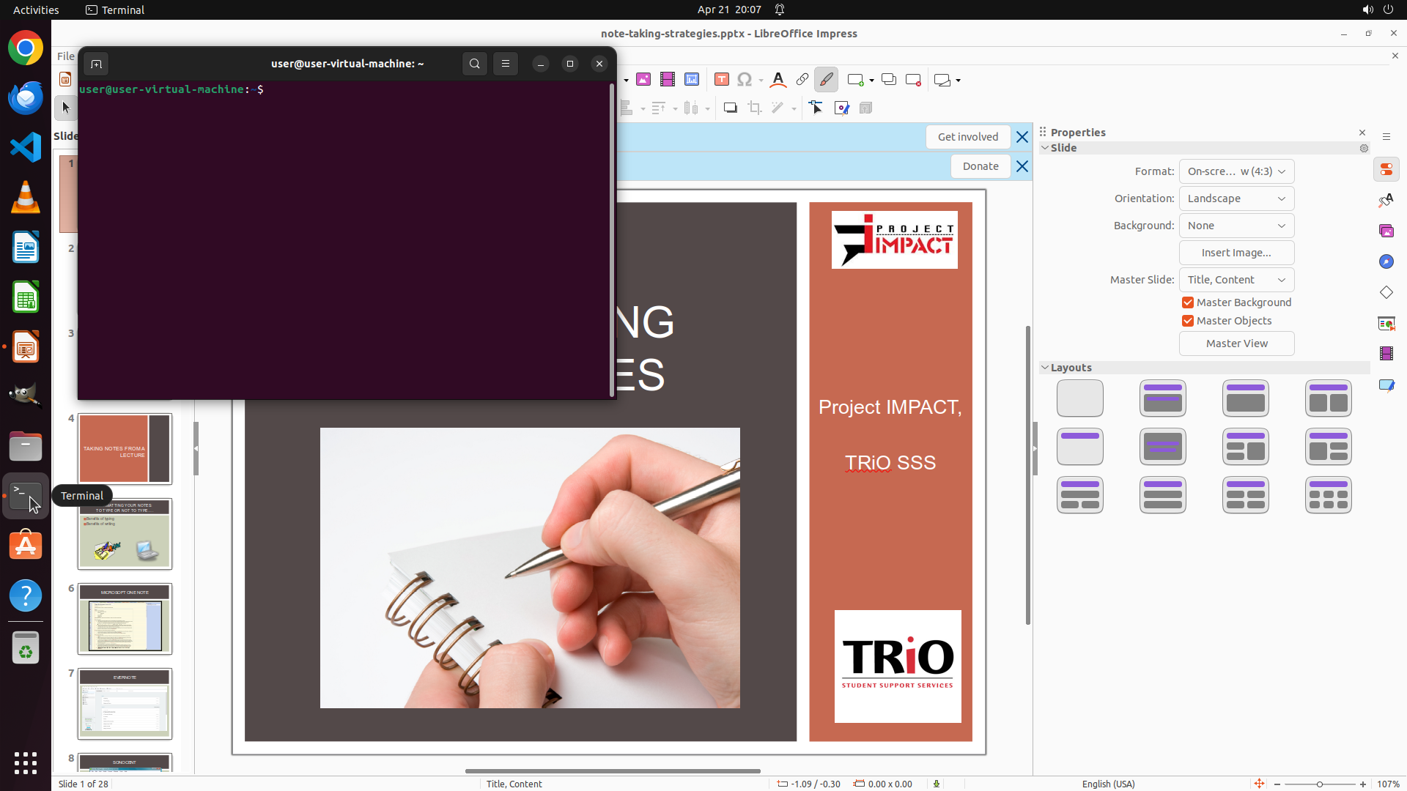Click the Insert Image toolbar icon
The width and height of the screenshot is (1407, 791).
[643, 80]
